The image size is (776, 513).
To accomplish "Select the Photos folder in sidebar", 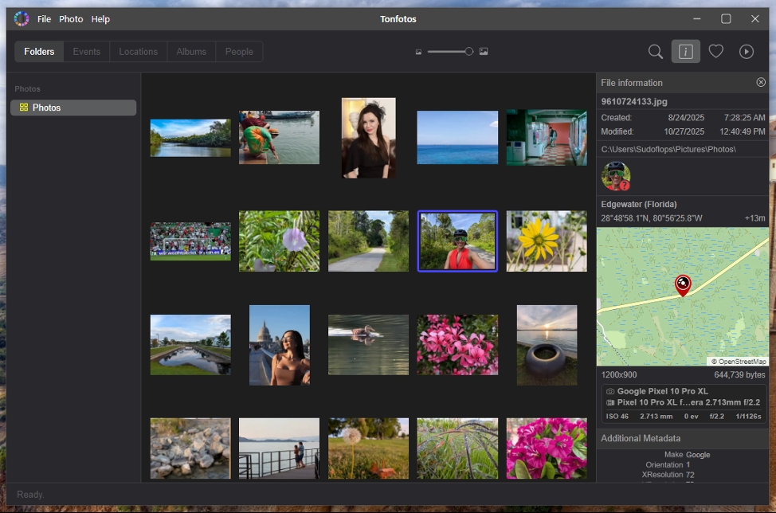I will tap(73, 108).
